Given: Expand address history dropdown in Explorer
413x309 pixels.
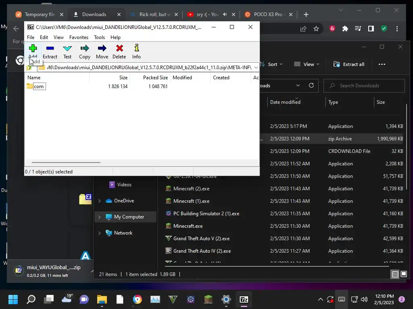Looking at the screenshot, I should tap(298, 86).
